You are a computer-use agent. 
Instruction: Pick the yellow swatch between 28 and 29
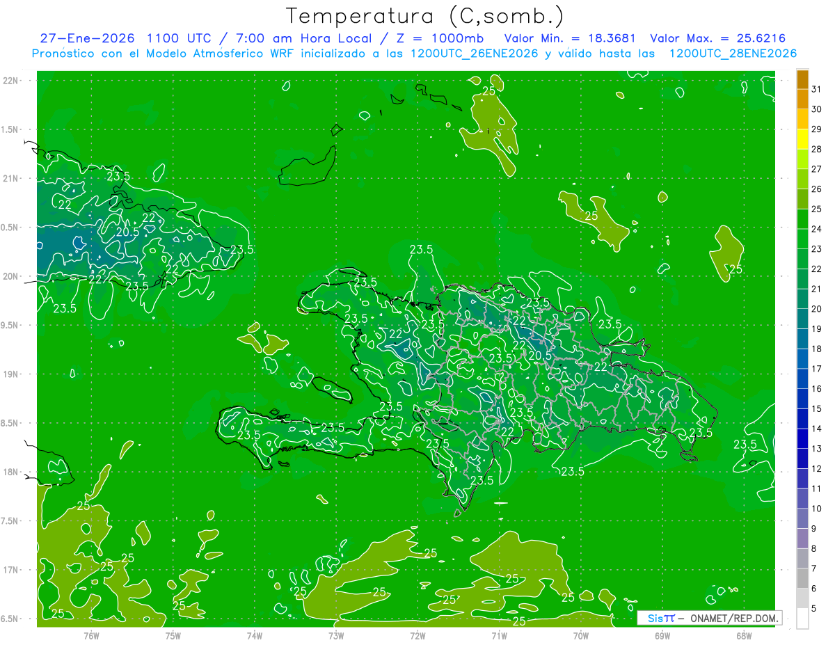pos(802,139)
